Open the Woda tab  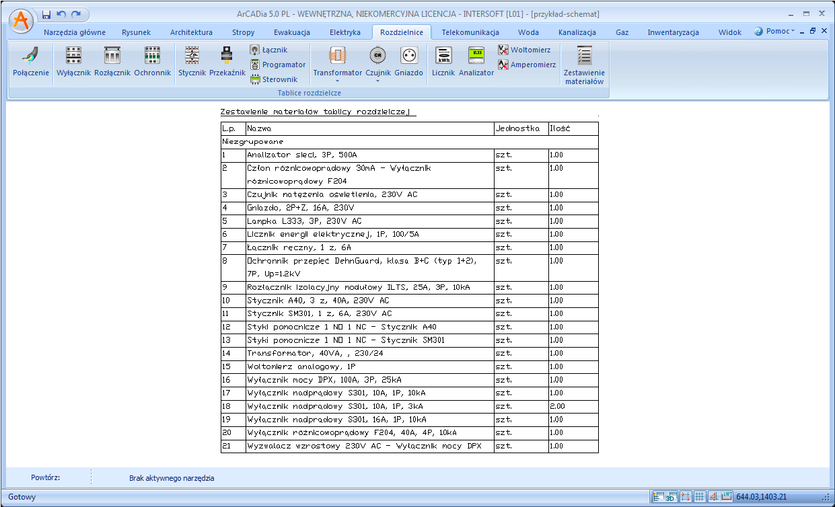pos(528,32)
